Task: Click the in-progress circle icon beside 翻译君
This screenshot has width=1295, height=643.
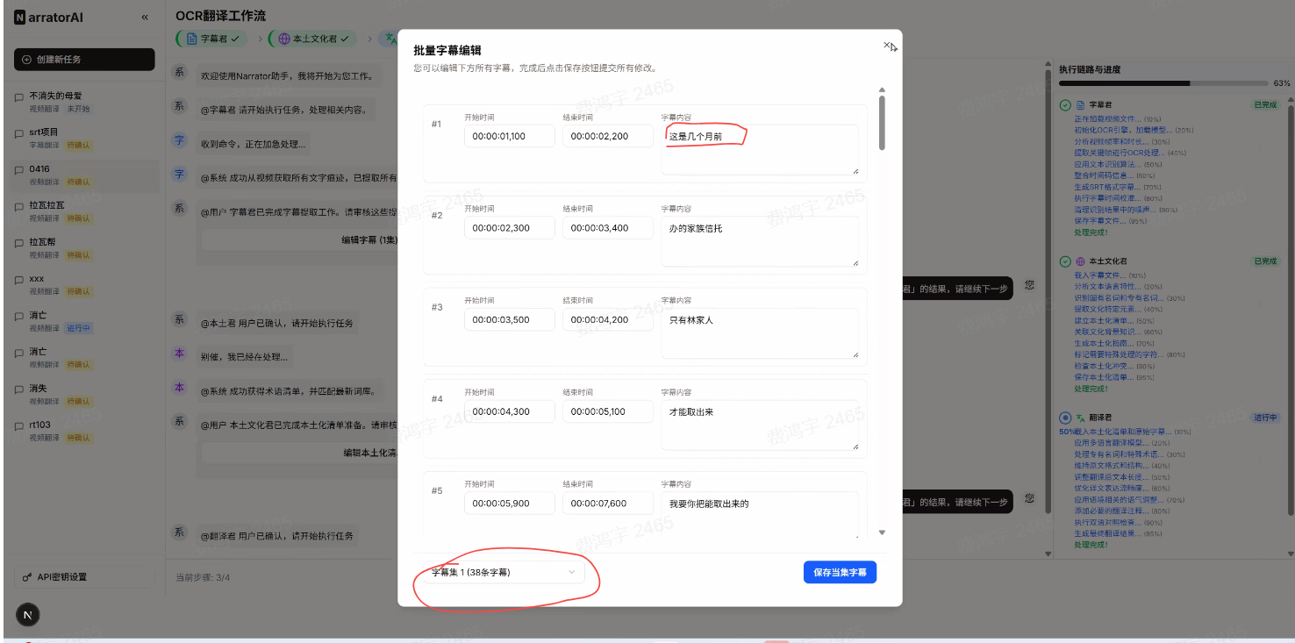Action: click(x=1065, y=418)
